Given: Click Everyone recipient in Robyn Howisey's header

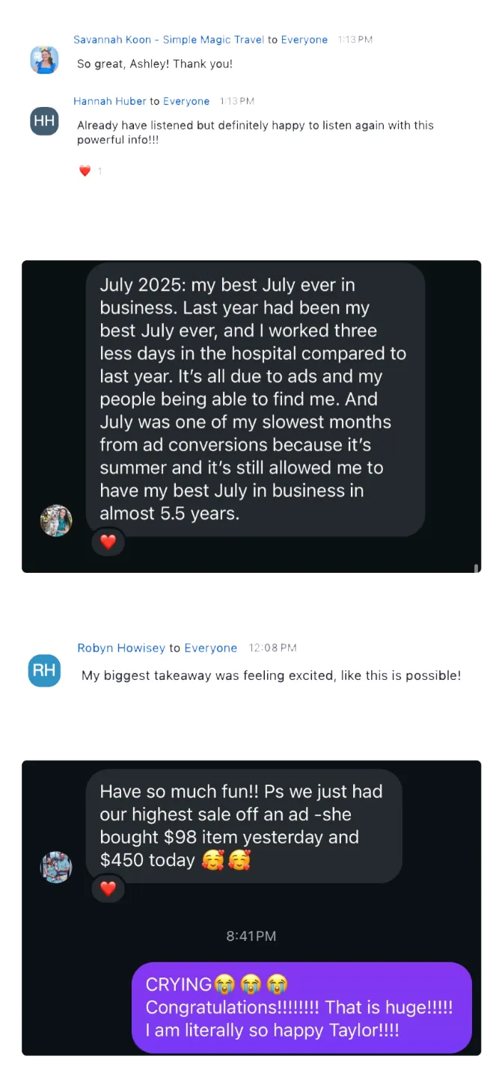Looking at the screenshot, I should click(x=210, y=648).
